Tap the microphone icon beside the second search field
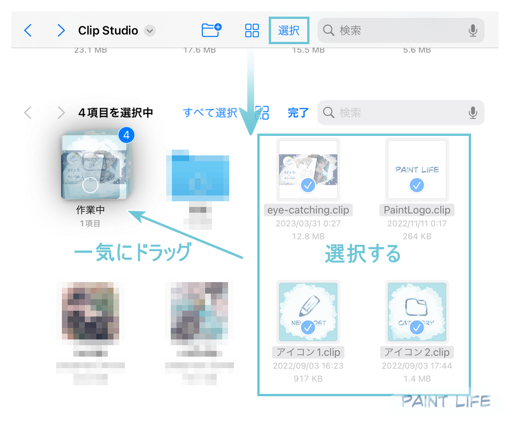This screenshot has width=510, height=422. 473,112
